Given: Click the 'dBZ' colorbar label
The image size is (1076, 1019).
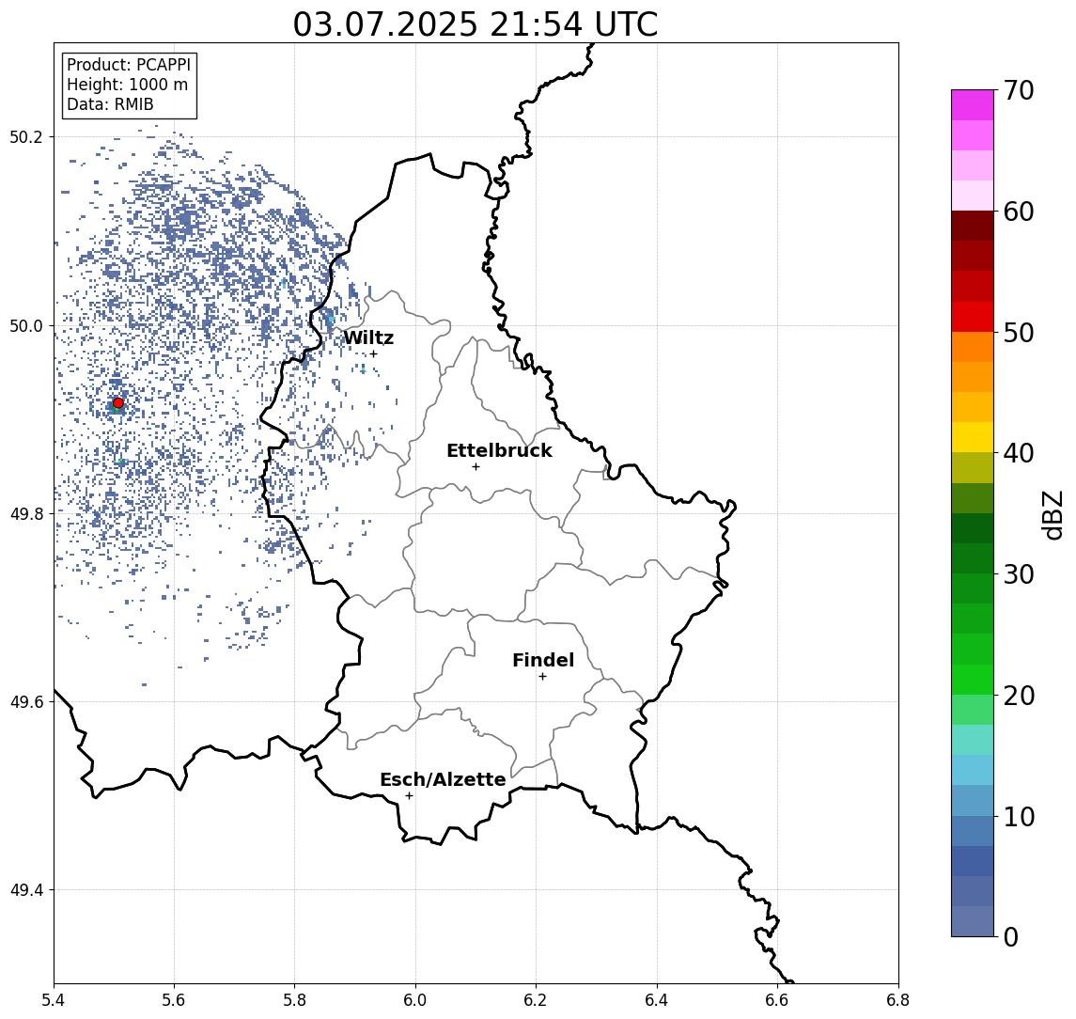Looking at the screenshot, I should coord(1052,515).
